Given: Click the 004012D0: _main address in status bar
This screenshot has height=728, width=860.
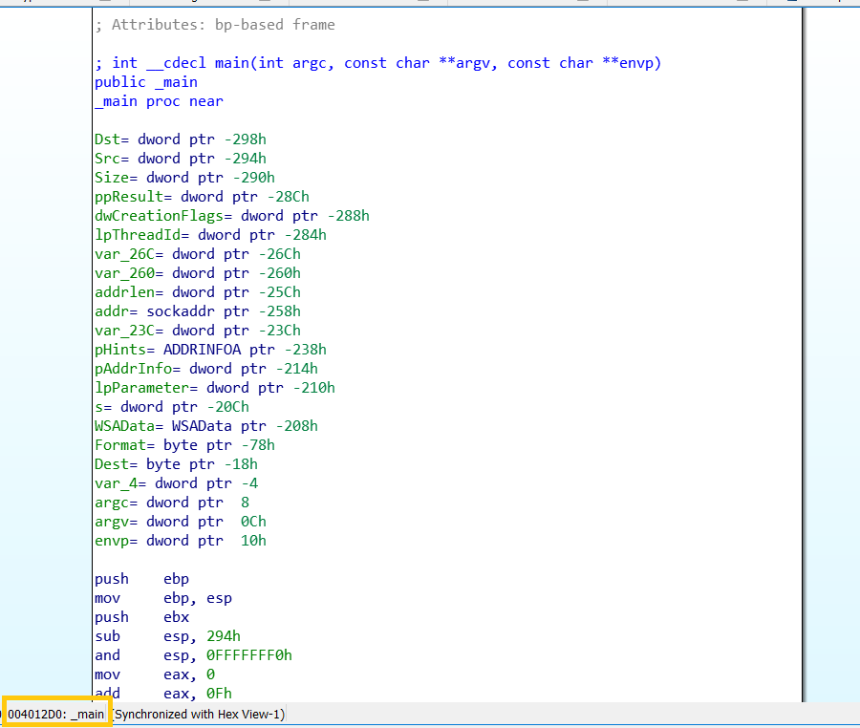Looking at the screenshot, I should 56,713.
